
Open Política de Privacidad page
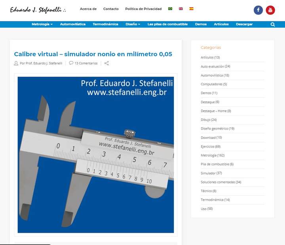pos(143,9)
